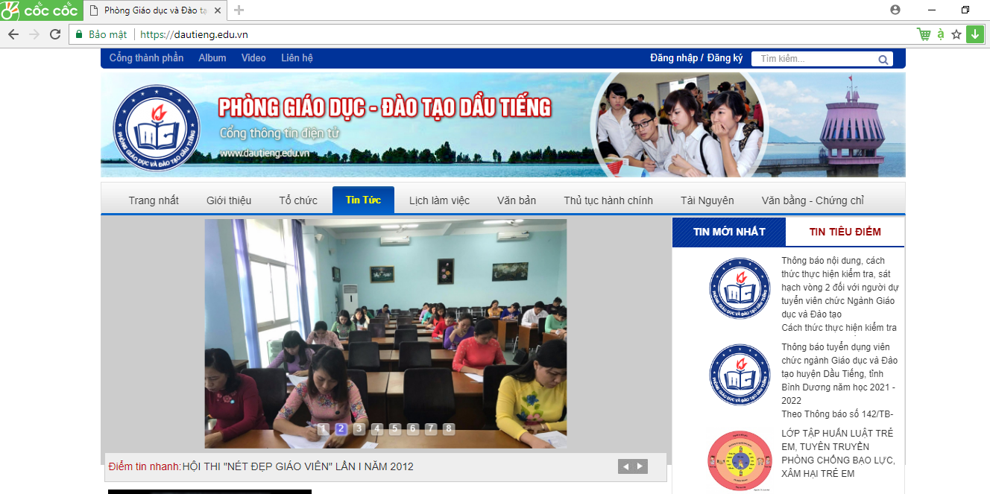Screen dimensions: 990x494
Task: Open the shopping cart extension icon
Action: pyautogui.click(x=924, y=34)
